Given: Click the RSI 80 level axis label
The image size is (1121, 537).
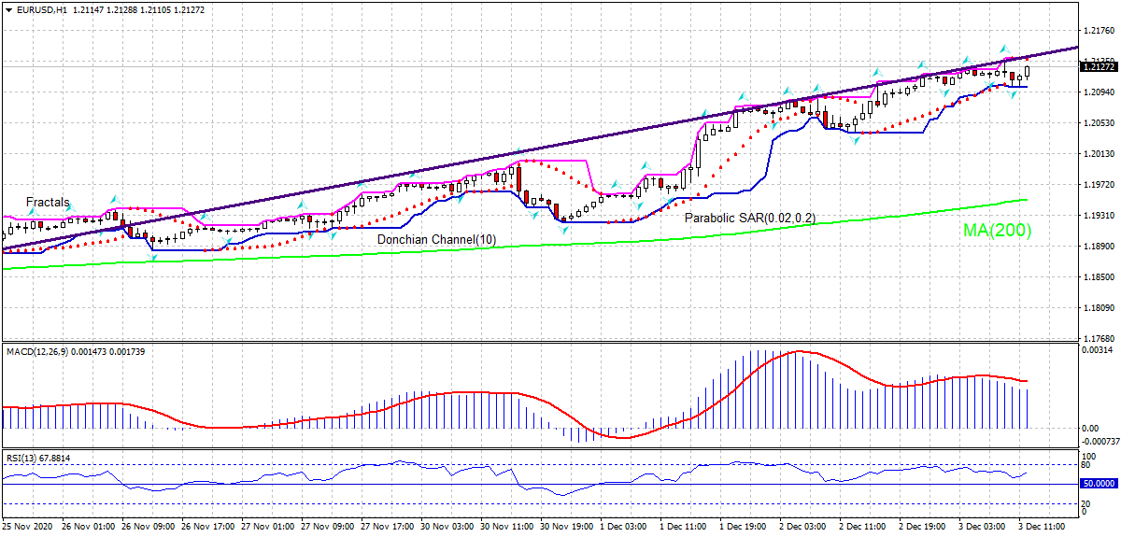Looking at the screenshot, I should point(1086,465).
